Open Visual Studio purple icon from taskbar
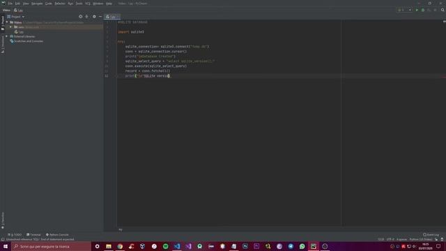Image resolution: width=446 pixels, height=251 pixels. point(188,246)
